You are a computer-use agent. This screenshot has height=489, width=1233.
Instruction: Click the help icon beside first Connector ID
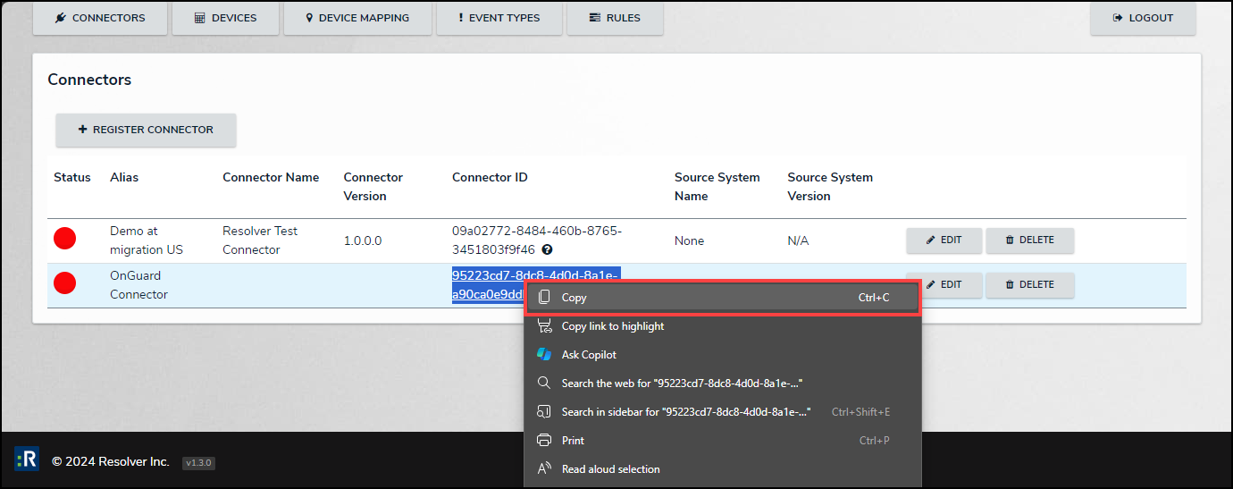pos(547,250)
